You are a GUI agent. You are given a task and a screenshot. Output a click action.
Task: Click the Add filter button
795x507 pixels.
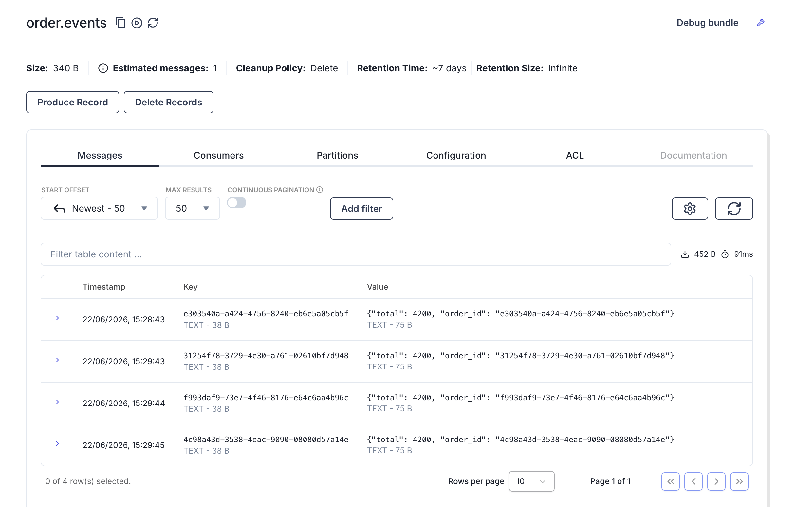pyautogui.click(x=361, y=209)
